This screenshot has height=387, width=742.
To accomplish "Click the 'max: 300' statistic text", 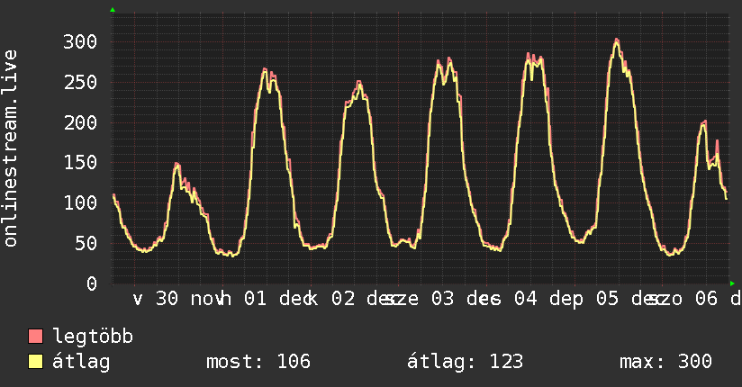I will [x=665, y=362].
